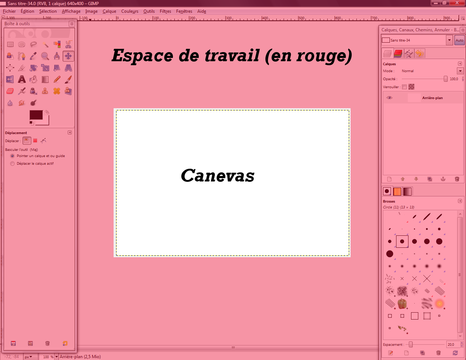The image size is (466, 360).
Task: Open the Filtres menu
Action: (165, 11)
